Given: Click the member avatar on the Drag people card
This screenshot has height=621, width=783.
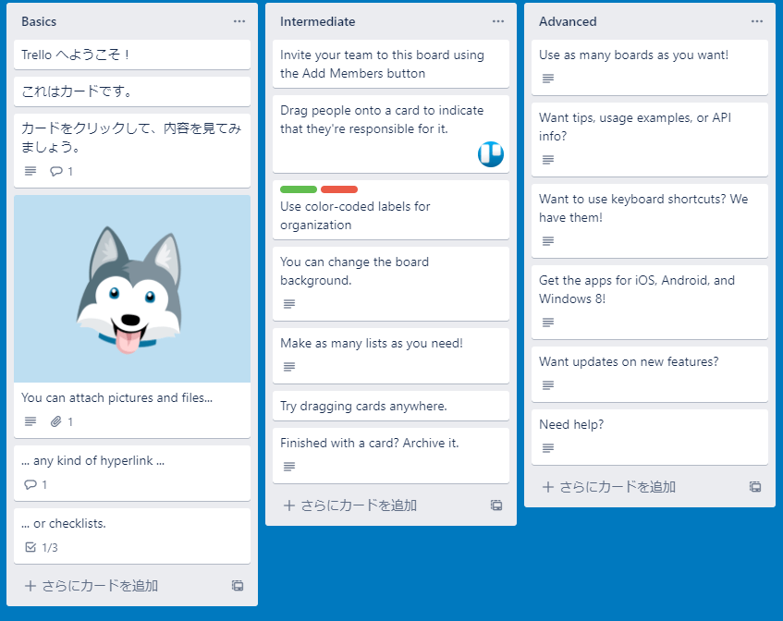Looking at the screenshot, I should pos(490,153).
